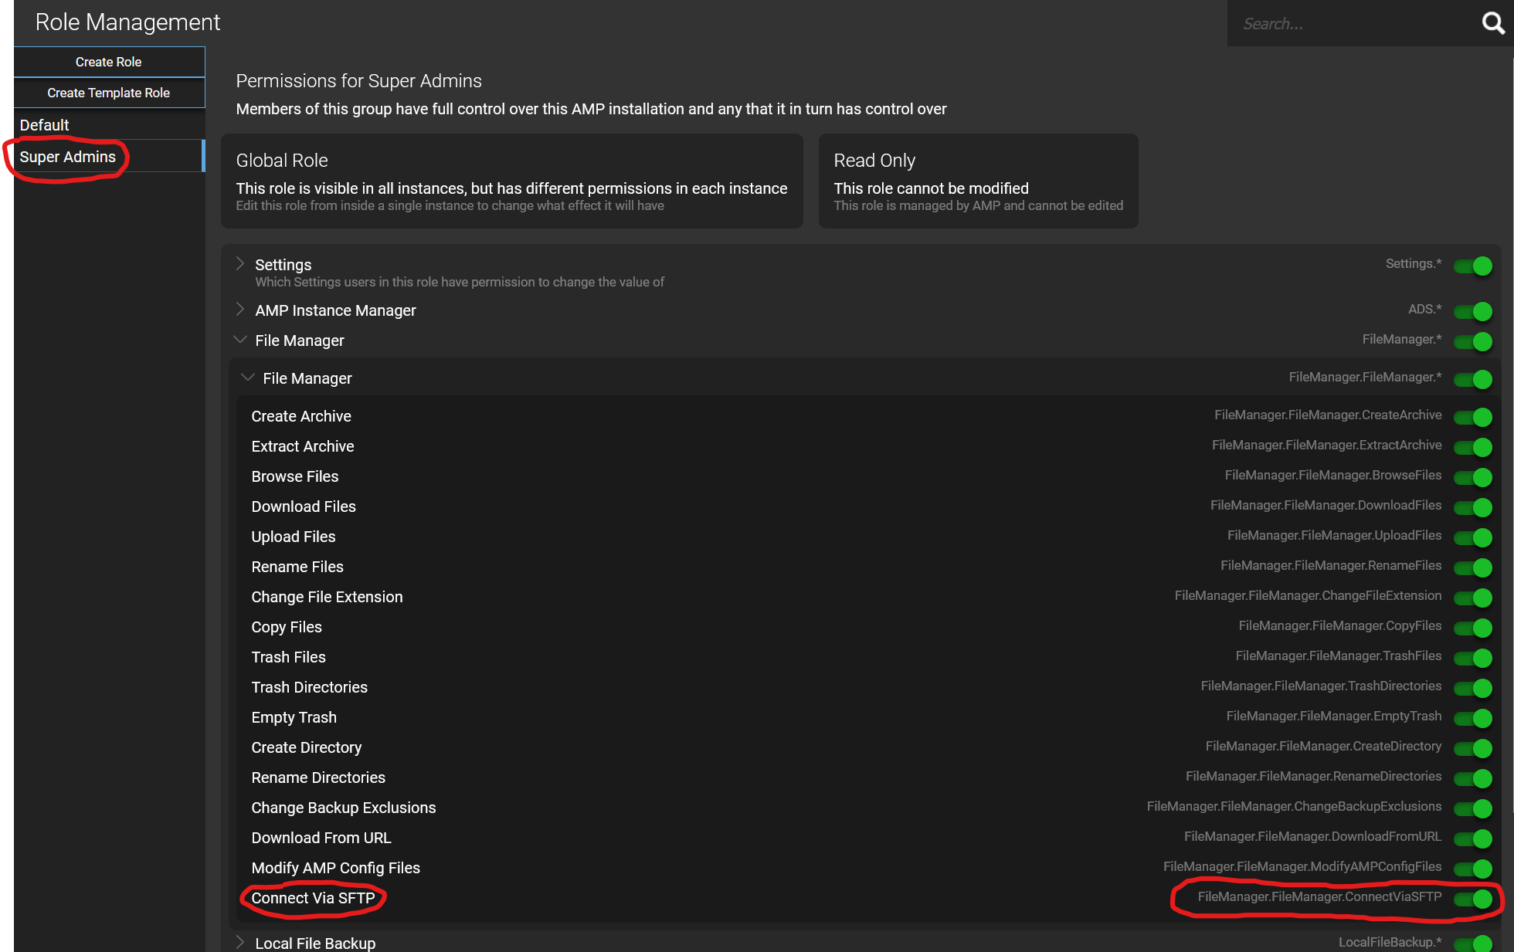This screenshot has height=952, width=1514.
Task: Toggle the Copy Files permission
Action: (x=1473, y=628)
